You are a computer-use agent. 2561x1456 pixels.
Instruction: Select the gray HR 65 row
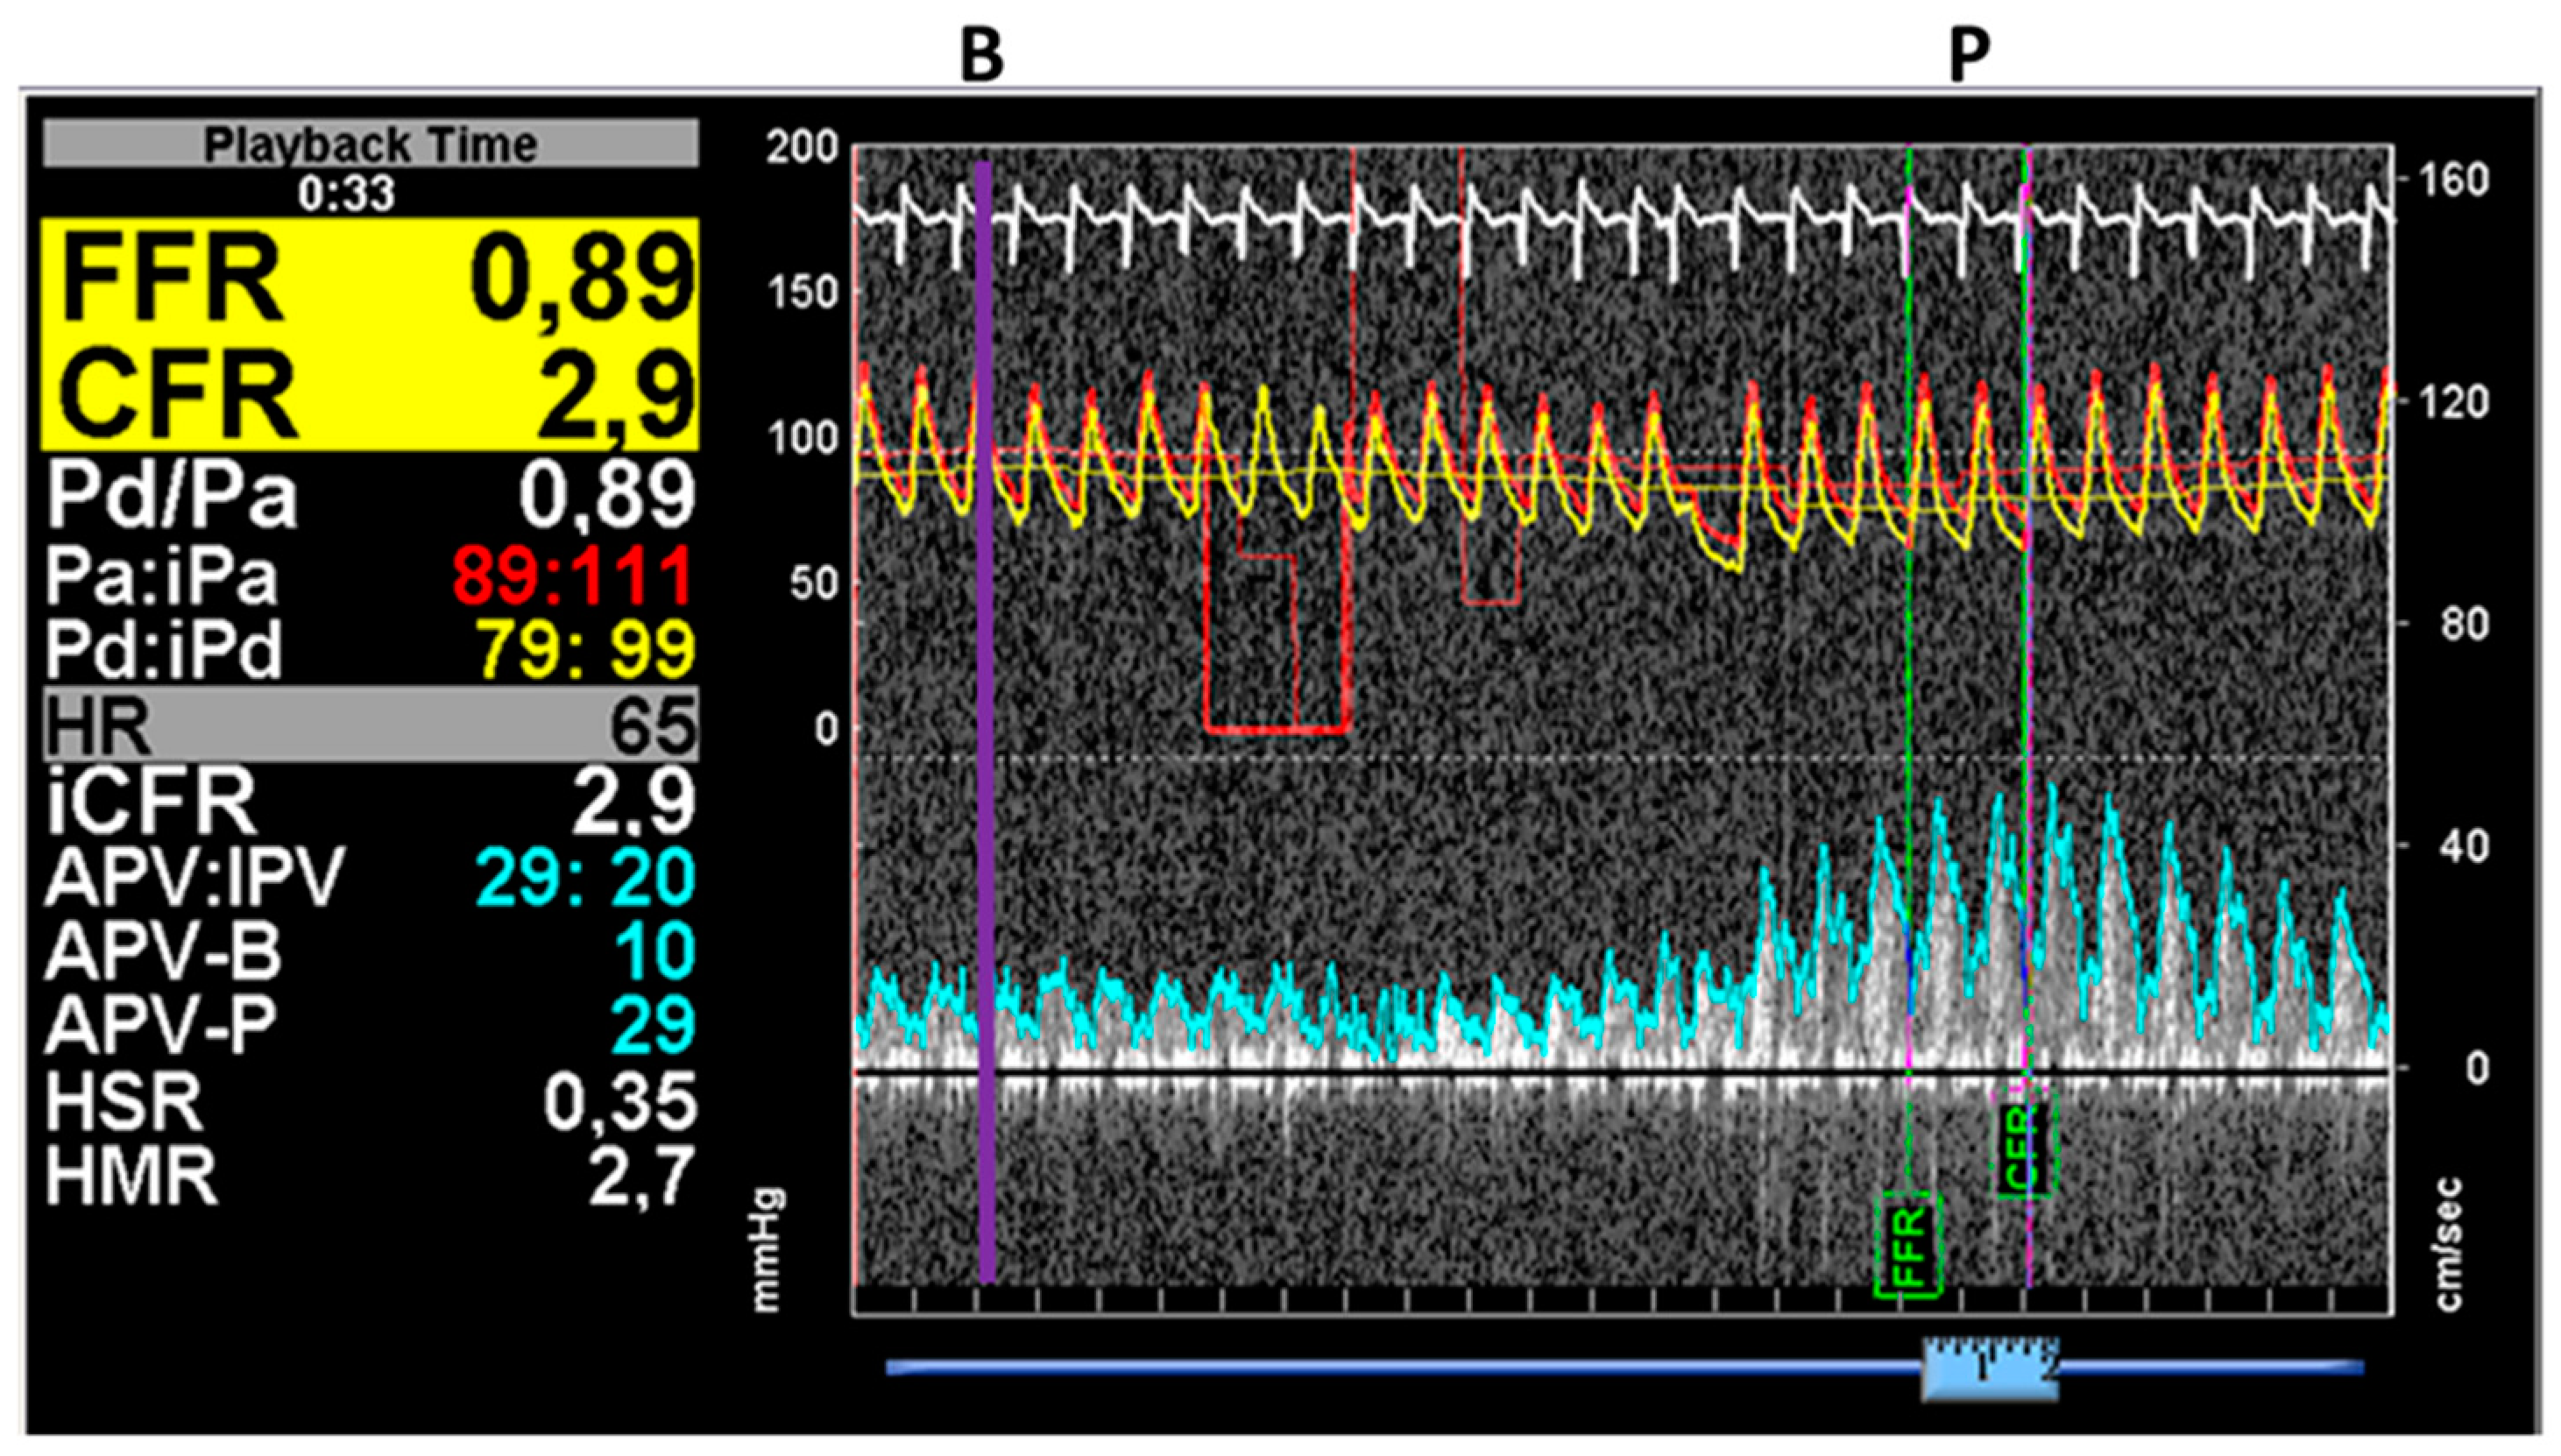pyautogui.click(x=370, y=724)
